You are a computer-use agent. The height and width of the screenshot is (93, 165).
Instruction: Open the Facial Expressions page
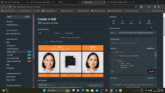pos(13,49)
